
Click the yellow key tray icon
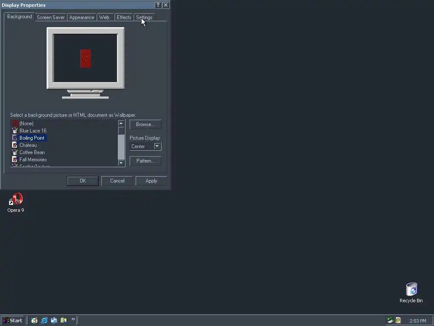click(x=398, y=320)
